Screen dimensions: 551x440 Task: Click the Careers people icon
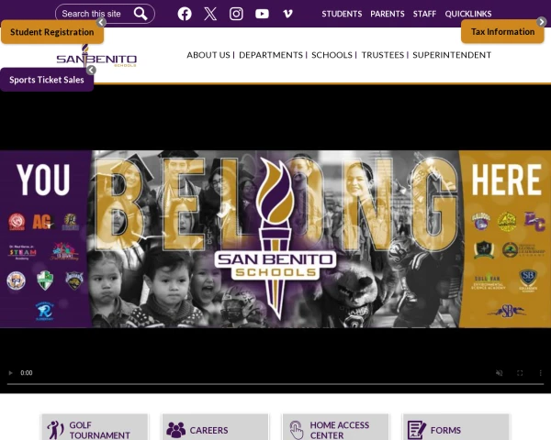[x=175, y=430]
